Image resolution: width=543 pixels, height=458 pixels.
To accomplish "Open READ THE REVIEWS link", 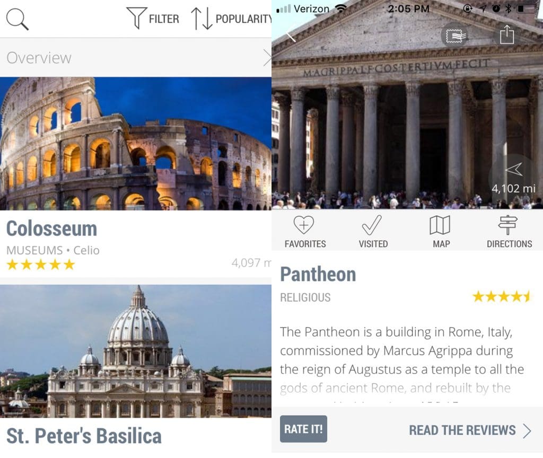I will pos(462,430).
